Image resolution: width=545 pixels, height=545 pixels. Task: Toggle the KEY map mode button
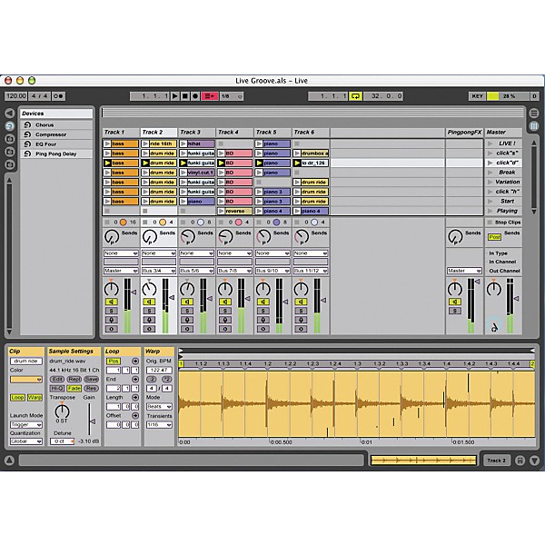[477, 96]
